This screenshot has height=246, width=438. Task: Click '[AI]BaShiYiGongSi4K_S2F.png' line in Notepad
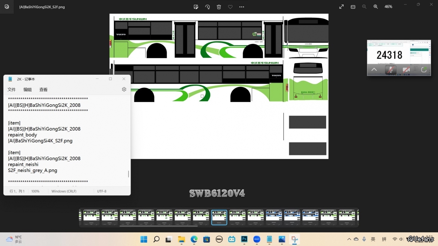coord(40,141)
